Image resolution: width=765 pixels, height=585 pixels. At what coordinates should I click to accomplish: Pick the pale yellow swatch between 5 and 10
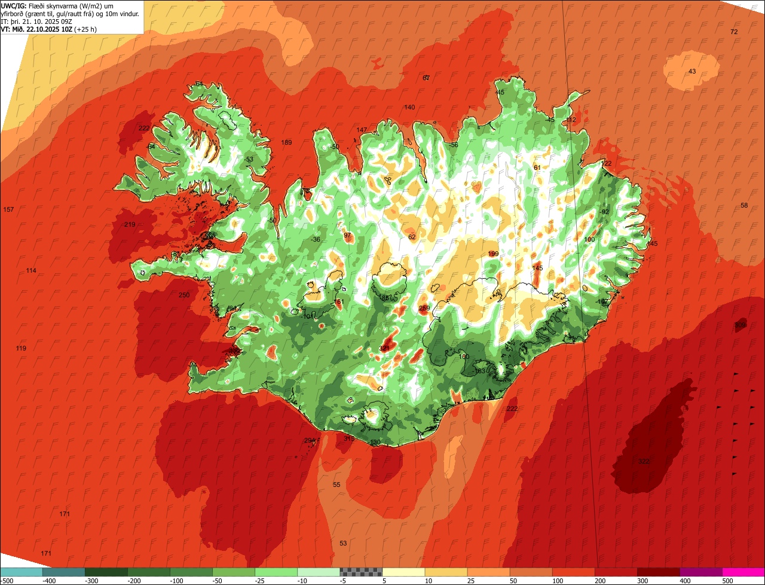[x=403, y=572]
